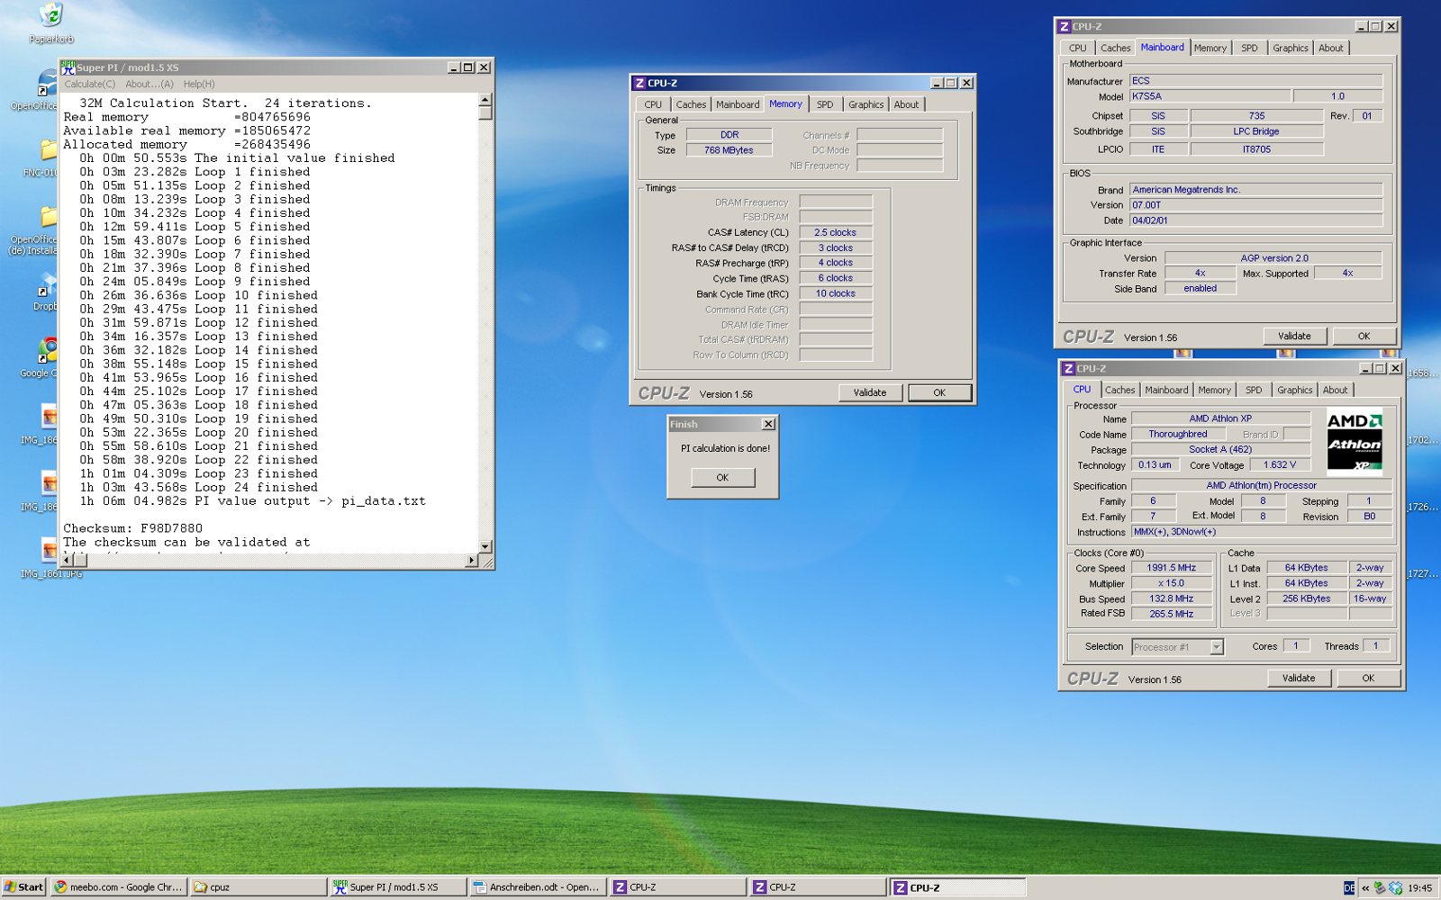
Task: Open the Calculate(C) menu in Super PI
Action: (89, 85)
